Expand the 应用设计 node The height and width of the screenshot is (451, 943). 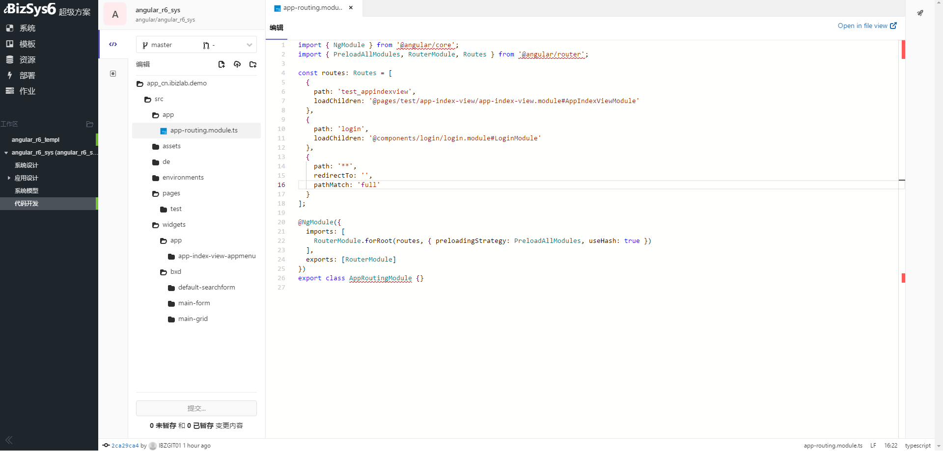coord(9,178)
